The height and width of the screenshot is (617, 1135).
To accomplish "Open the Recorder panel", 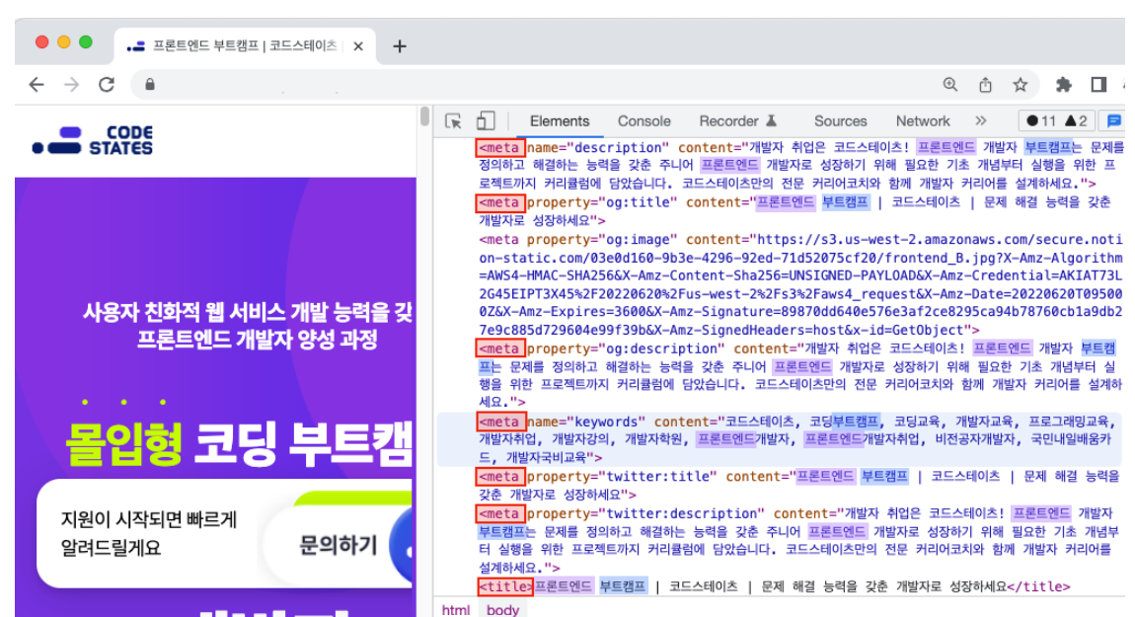I will [x=737, y=121].
